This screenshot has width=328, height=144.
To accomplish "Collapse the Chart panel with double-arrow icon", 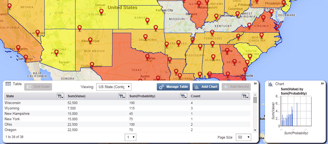I will point(323,84).
